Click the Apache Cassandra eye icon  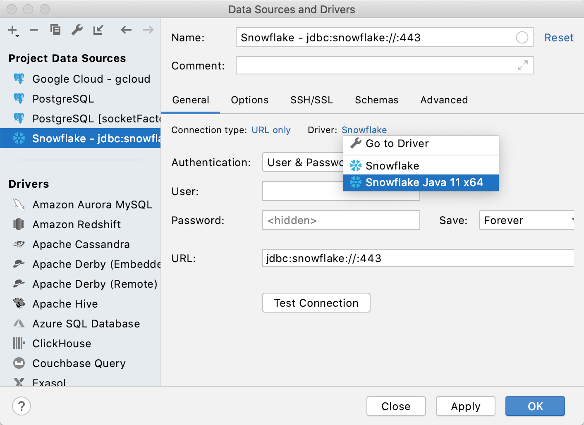click(19, 244)
